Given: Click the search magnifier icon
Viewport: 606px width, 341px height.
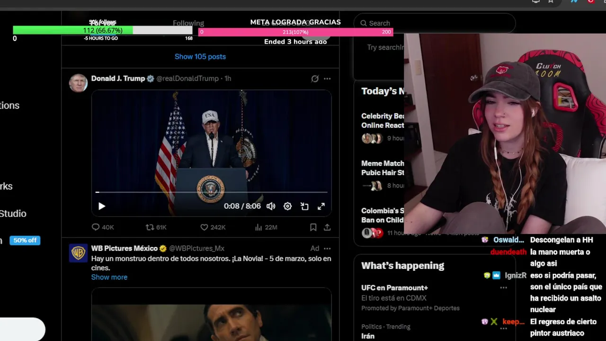Looking at the screenshot, I should click(x=364, y=23).
